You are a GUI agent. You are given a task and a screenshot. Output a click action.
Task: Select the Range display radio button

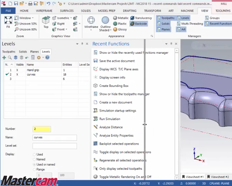(x=34, y=169)
